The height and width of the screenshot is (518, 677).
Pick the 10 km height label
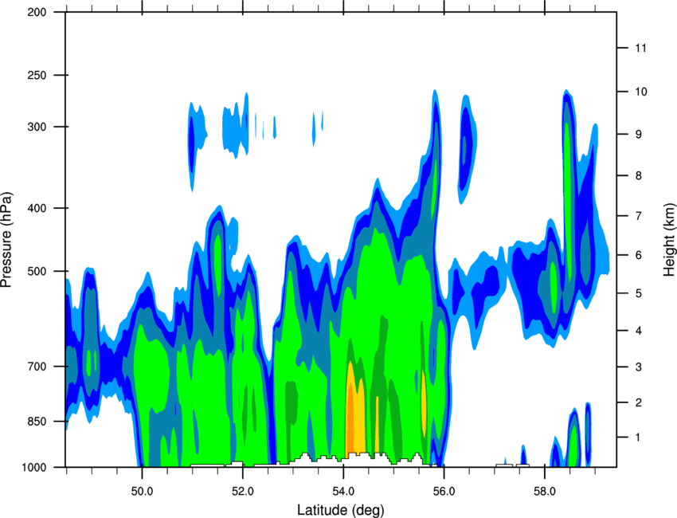coord(640,92)
